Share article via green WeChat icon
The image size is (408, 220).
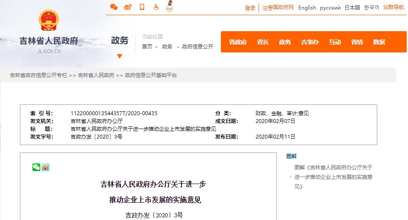(x=36, y=167)
